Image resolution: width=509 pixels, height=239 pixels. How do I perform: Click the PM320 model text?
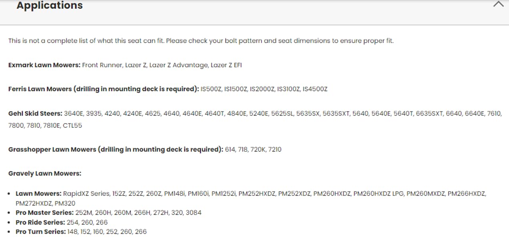(65, 203)
